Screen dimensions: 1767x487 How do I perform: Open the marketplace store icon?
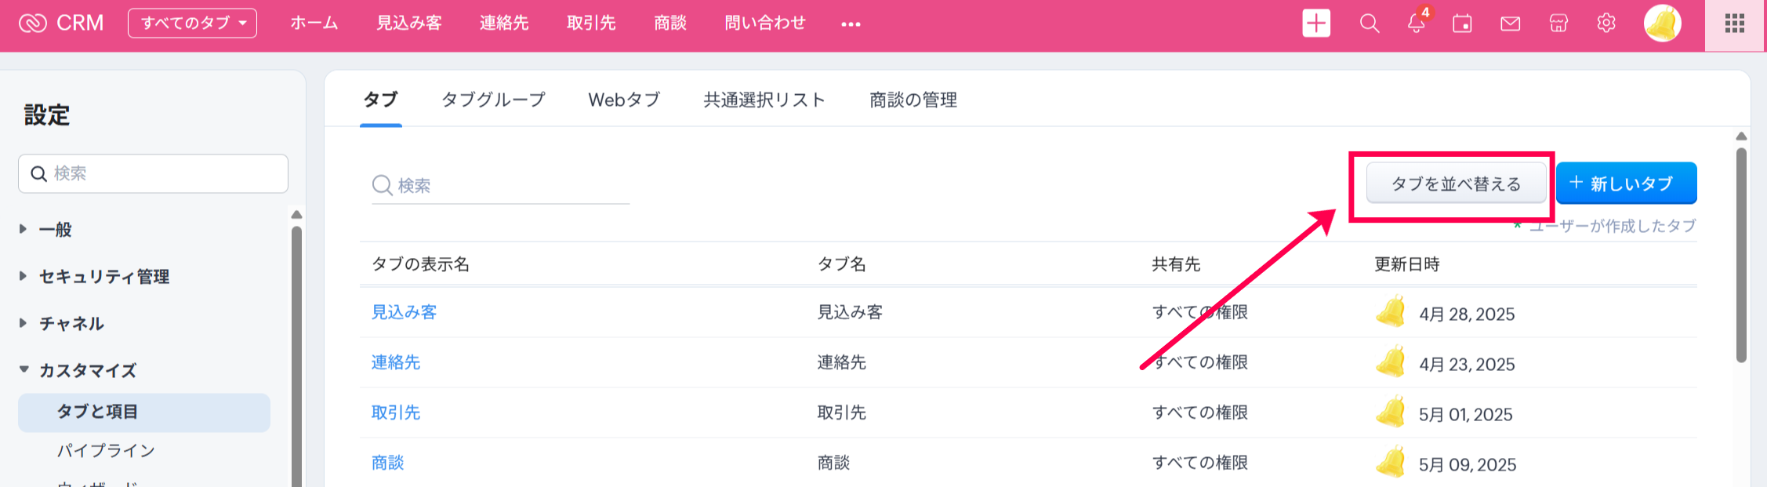(x=1558, y=24)
